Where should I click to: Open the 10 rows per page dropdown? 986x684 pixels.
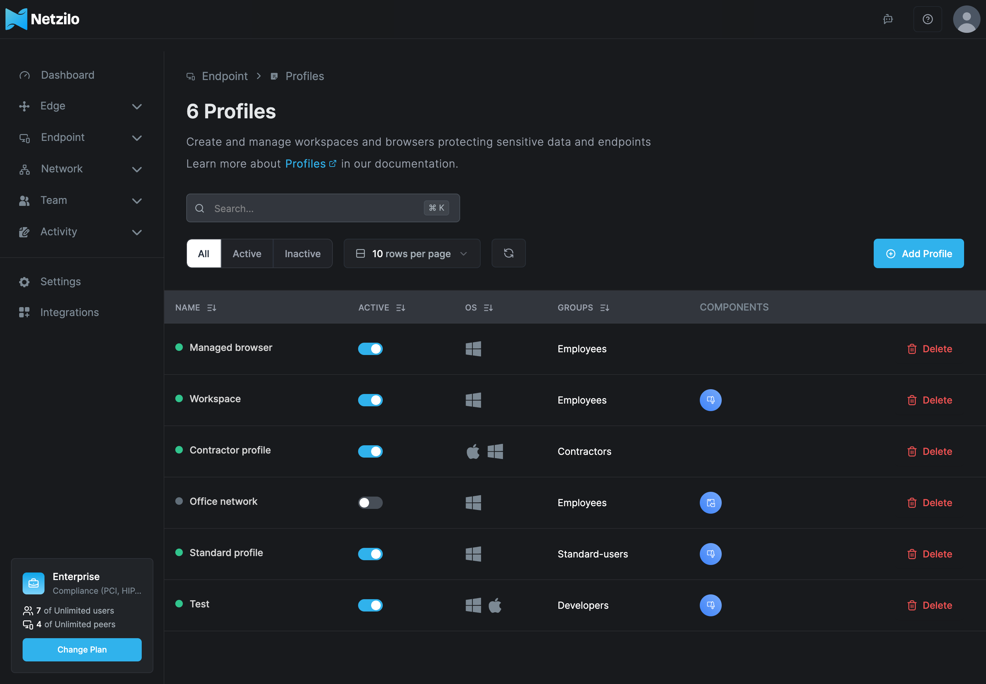[x=412, y=253]
